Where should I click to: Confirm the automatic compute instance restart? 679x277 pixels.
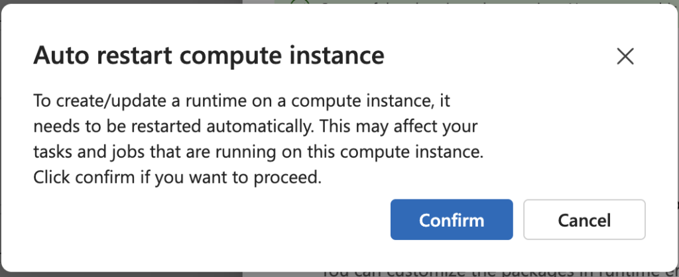[452, 220]
